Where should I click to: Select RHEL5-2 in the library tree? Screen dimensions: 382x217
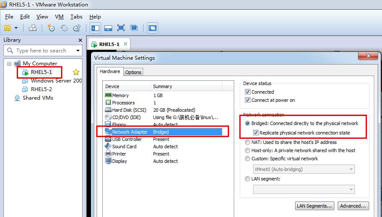click(x=41, y=89)
